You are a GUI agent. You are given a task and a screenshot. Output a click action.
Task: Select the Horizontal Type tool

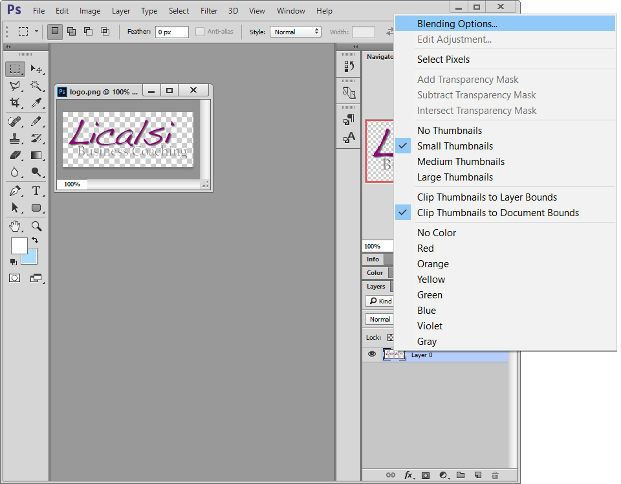[x=36, y=191]
